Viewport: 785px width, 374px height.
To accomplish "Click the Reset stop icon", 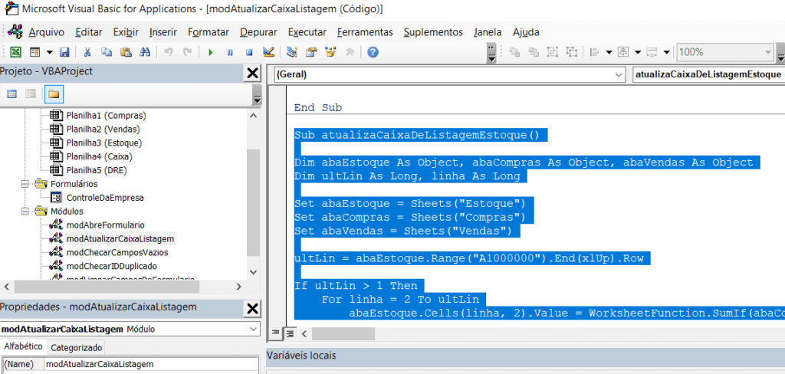I will (x=249, y=52).
